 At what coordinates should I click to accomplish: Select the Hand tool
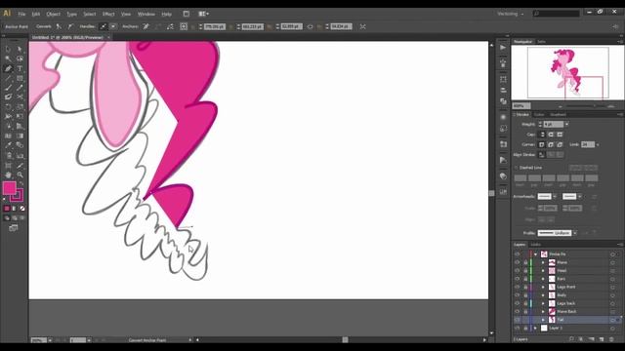point(8,175)
